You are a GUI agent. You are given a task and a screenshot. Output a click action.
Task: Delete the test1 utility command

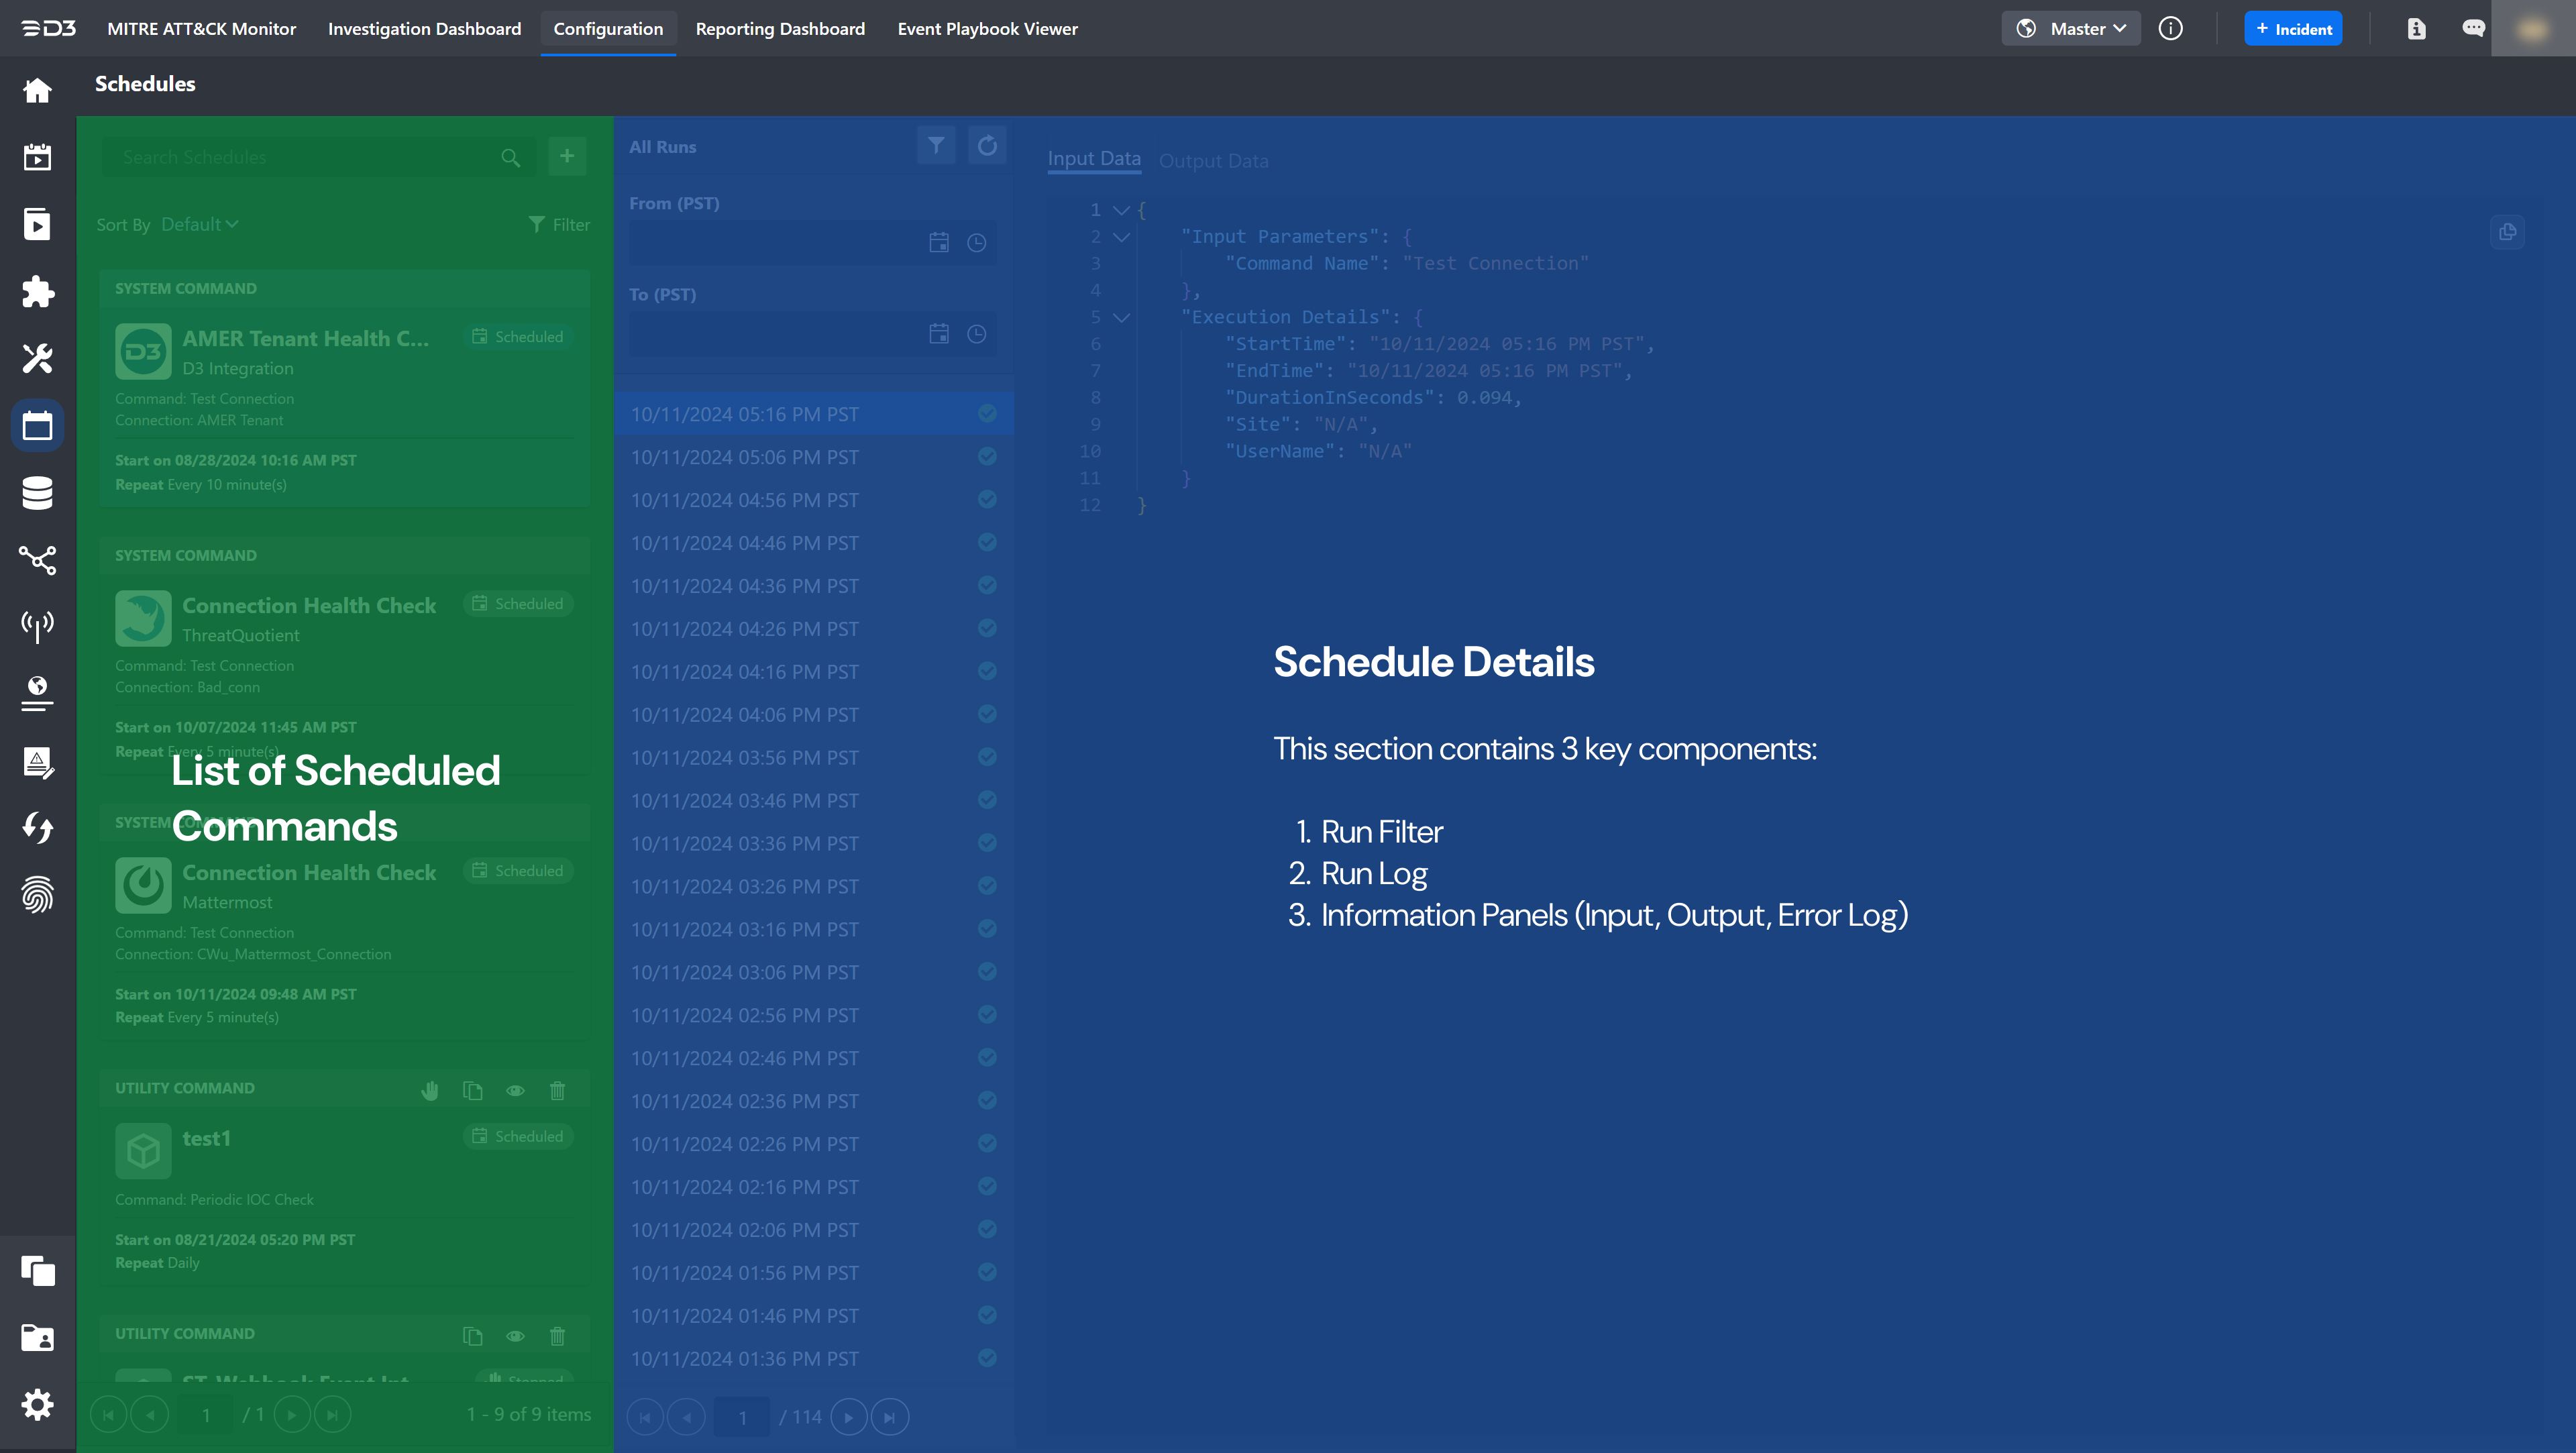click(x=557, y=1090)
